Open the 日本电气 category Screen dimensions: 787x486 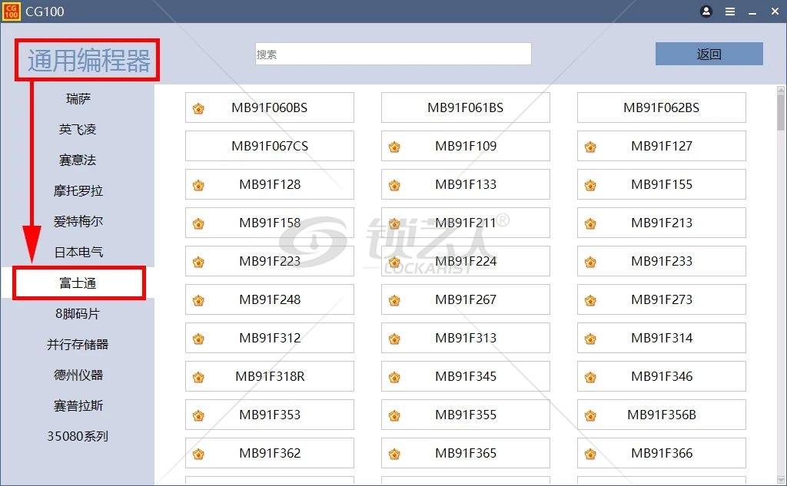(x=78, y=252)
